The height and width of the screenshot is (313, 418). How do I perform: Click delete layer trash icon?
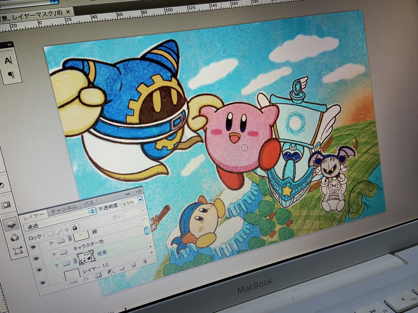click(x=145, y=262)
